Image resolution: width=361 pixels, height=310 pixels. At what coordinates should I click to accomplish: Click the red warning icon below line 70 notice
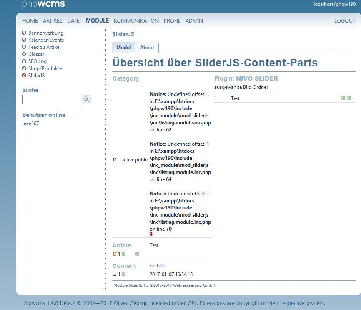(151, 234)
